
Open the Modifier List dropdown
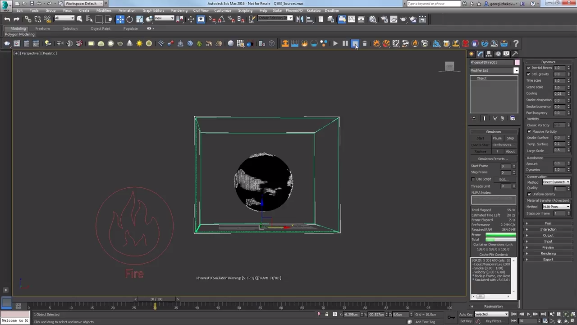pyautogui.click(x=494, y=70)
